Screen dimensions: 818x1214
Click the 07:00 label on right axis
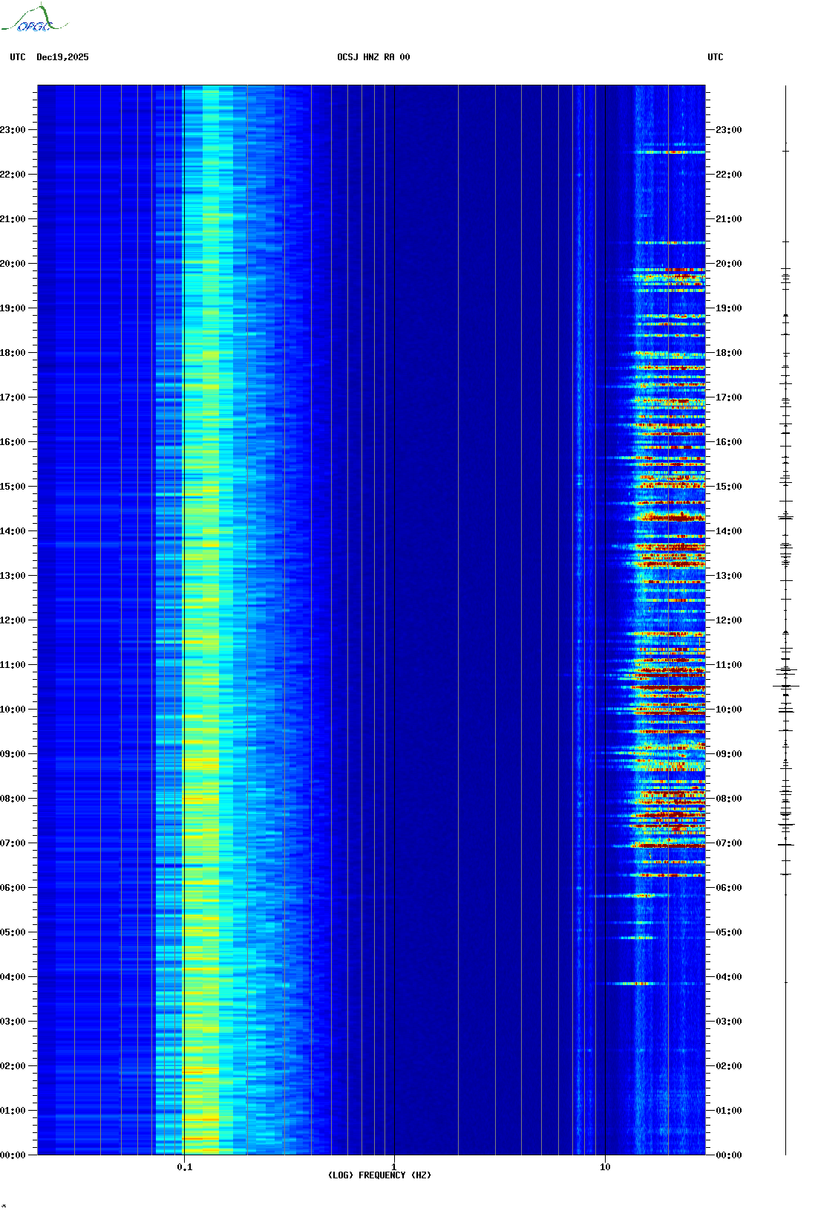tap(728, 843)
